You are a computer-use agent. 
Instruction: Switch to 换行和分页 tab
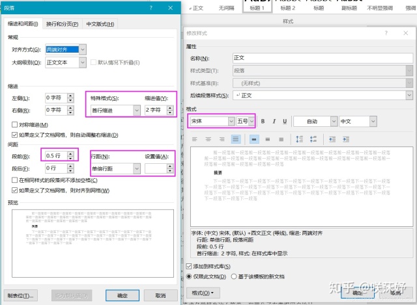click(63, 24)
